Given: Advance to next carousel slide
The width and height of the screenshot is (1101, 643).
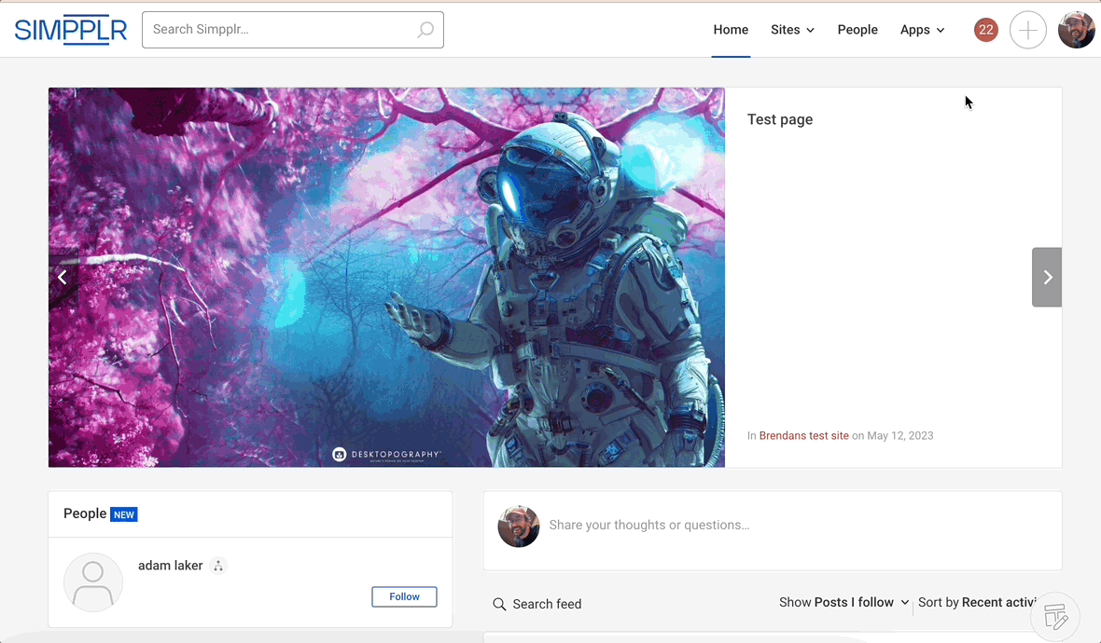Looking at the screenshot, I should tap(1047, 277).
